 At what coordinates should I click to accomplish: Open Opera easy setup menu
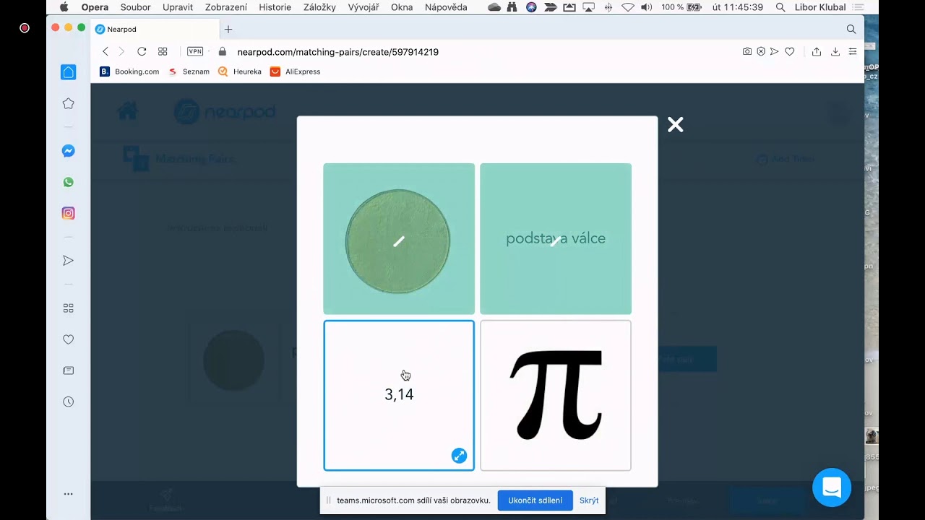point(853,51)
